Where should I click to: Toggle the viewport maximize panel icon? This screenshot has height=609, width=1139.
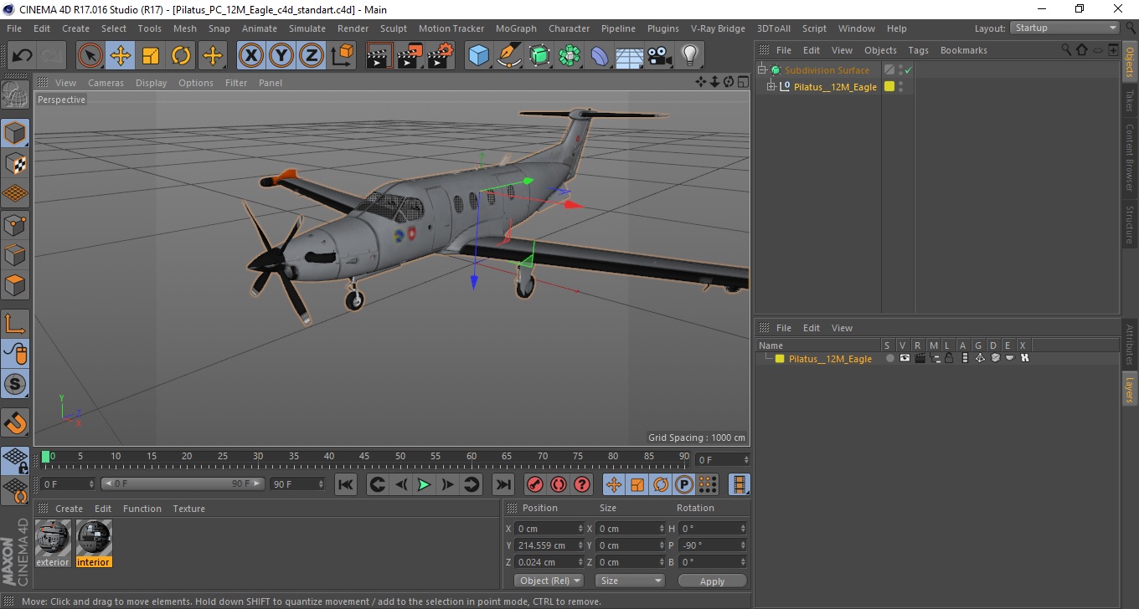point(742,82)
